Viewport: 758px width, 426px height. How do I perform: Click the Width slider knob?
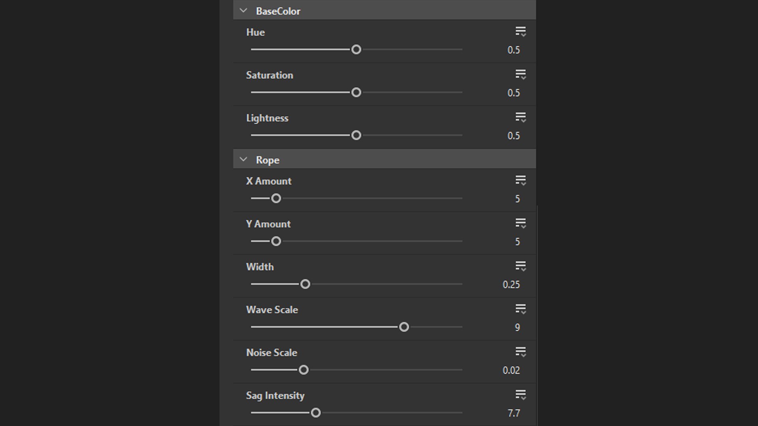coord(305,284)
